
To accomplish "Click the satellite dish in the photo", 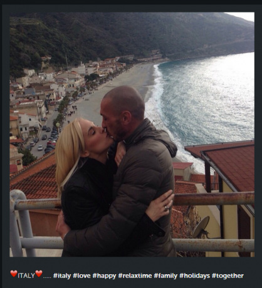I will (201, 227).
